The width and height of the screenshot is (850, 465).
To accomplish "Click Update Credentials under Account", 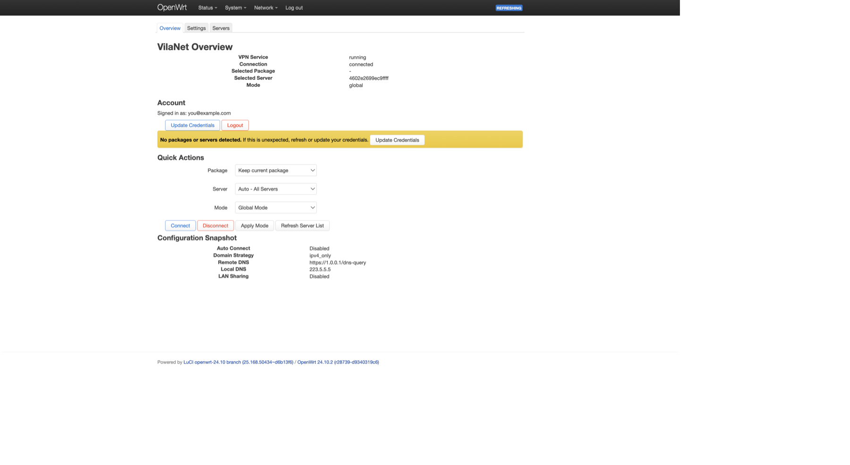I will coord(193,125).
